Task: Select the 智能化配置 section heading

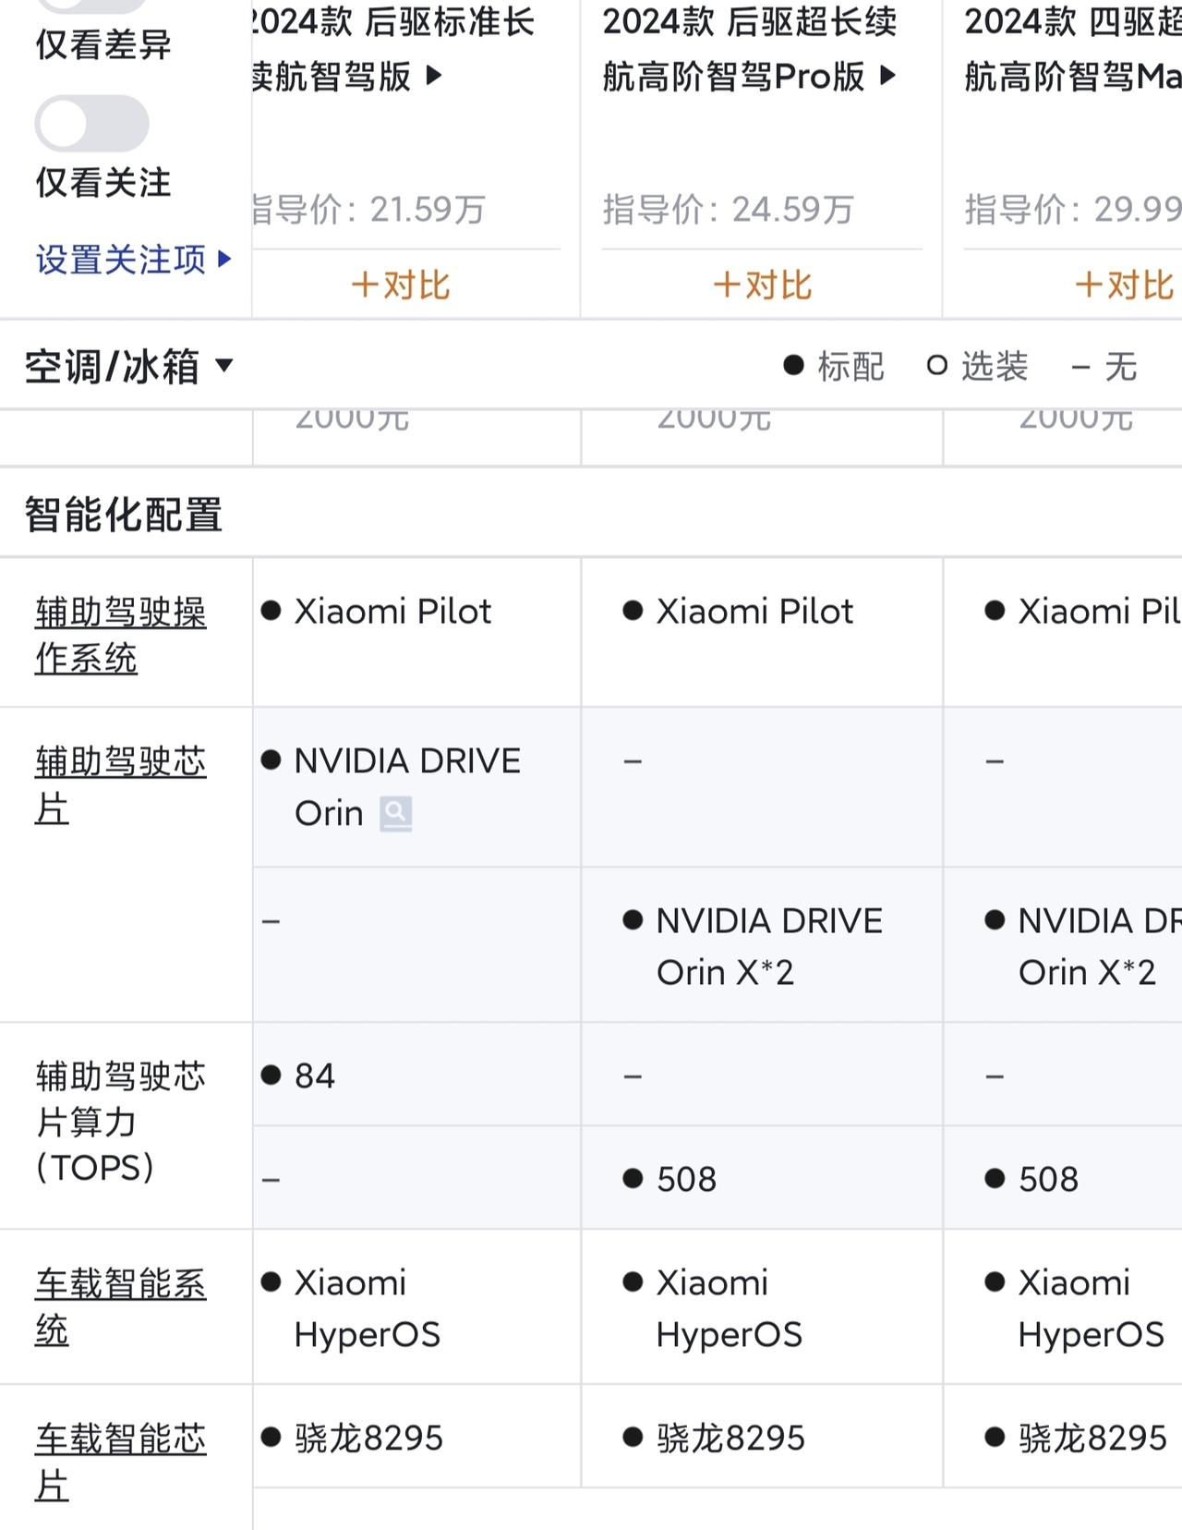Action: click(124, 515)
